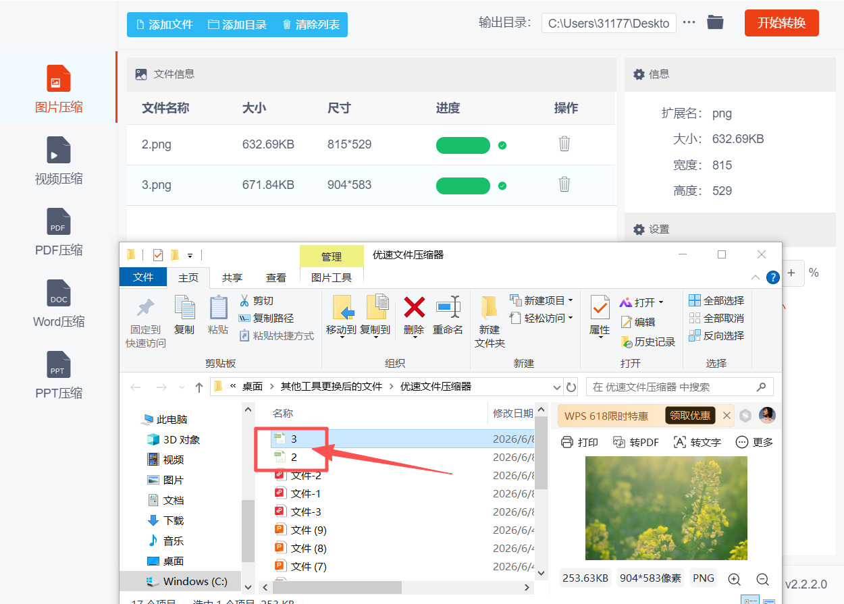Open recent locations dropdown arrow
The height and width of the screenshot is (604, 844).
tap(181, 387)
